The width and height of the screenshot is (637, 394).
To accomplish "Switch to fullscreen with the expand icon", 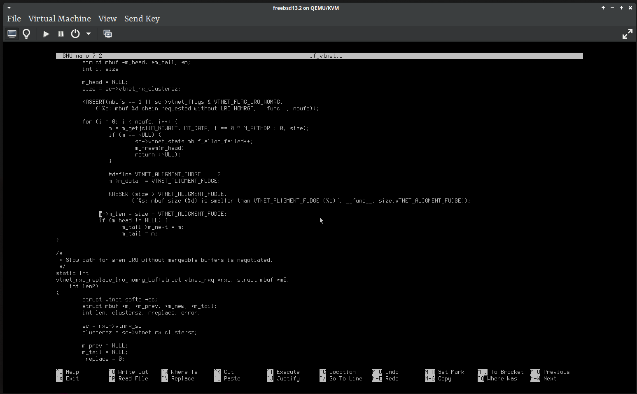I will (x=627, y=34).
